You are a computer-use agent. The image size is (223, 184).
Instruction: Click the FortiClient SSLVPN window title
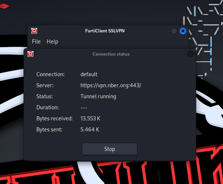105,31
